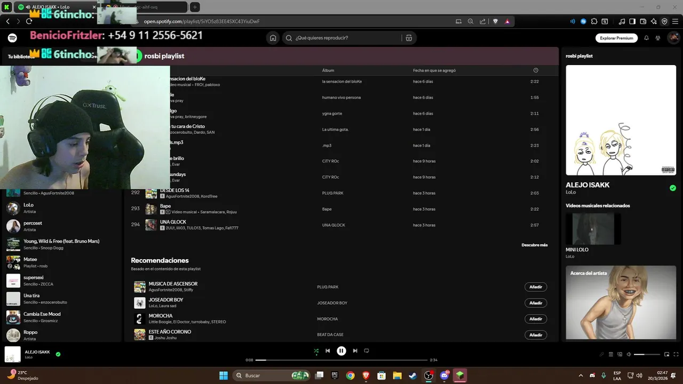Click the Spotify logo icon

tap(12, 38)
